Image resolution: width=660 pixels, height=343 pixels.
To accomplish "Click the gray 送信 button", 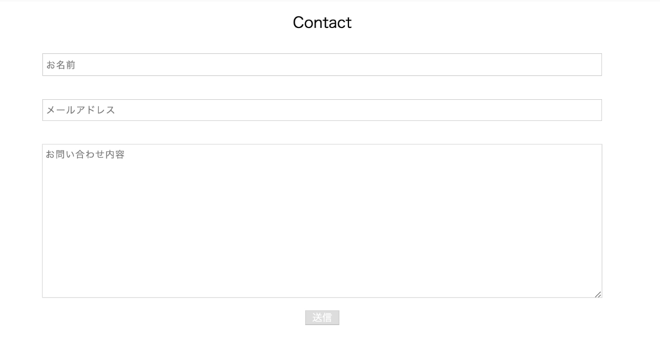I will coord(322,318).
